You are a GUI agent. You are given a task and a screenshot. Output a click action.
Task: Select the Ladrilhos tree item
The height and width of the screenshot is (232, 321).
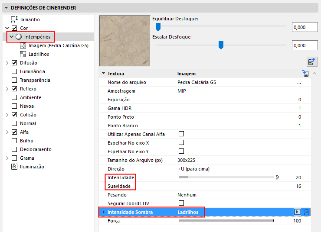coord(39,54)
